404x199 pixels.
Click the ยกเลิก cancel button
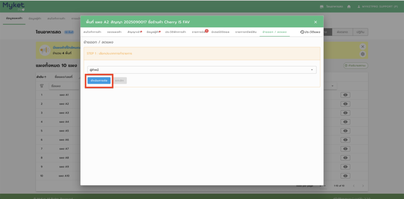120,81
